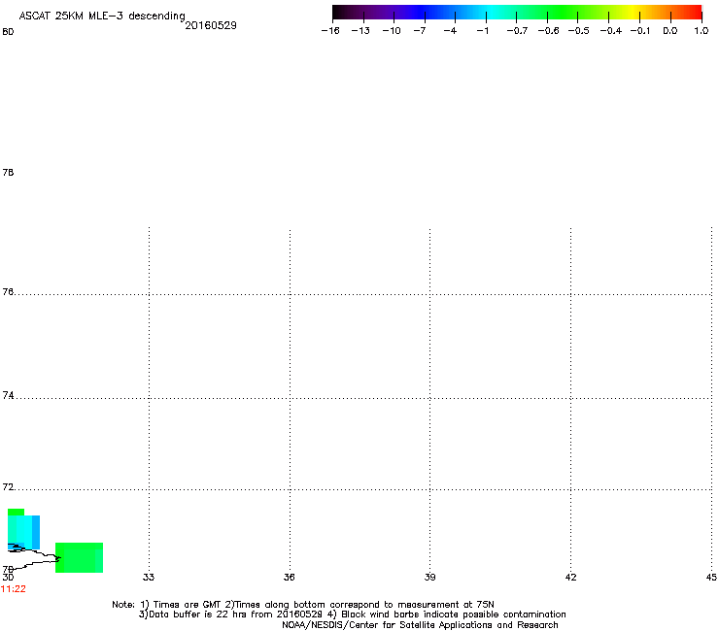Click the "-4" colorbar label

(450, 31)
